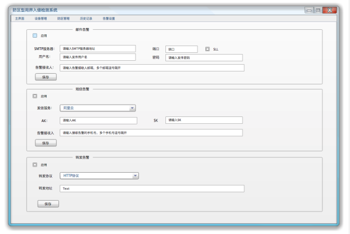Click 保存 in the 短信告警 section
Viewport: 350px width, 234px height.
click(46, 143)
